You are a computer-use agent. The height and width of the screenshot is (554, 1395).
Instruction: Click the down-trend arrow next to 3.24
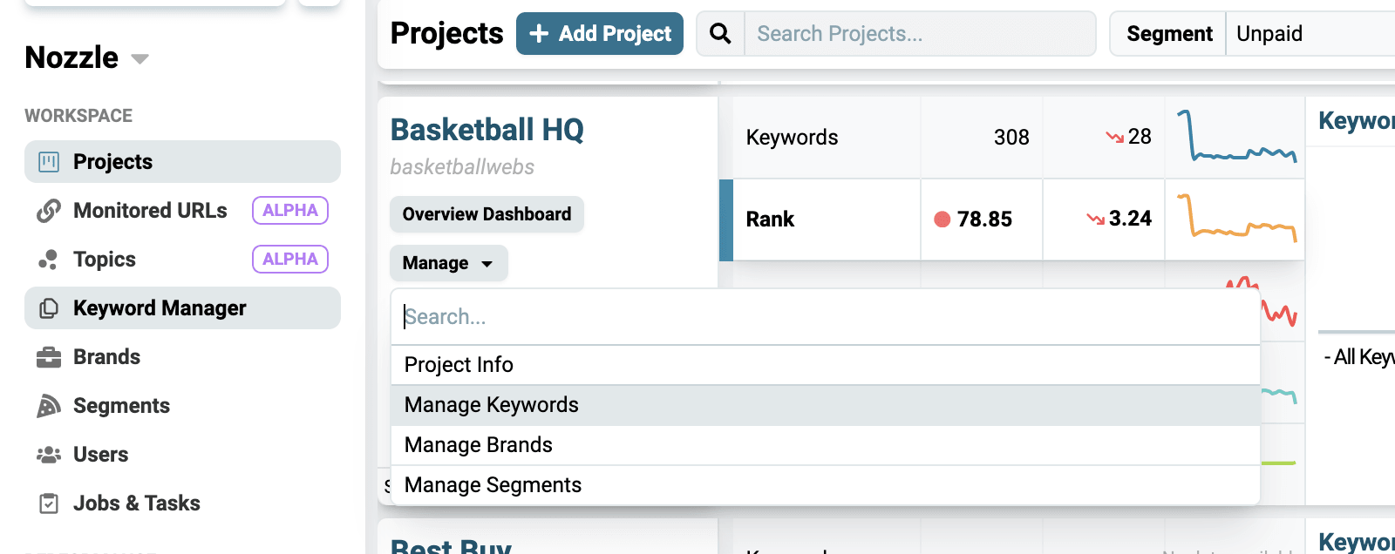[1095, 219]
